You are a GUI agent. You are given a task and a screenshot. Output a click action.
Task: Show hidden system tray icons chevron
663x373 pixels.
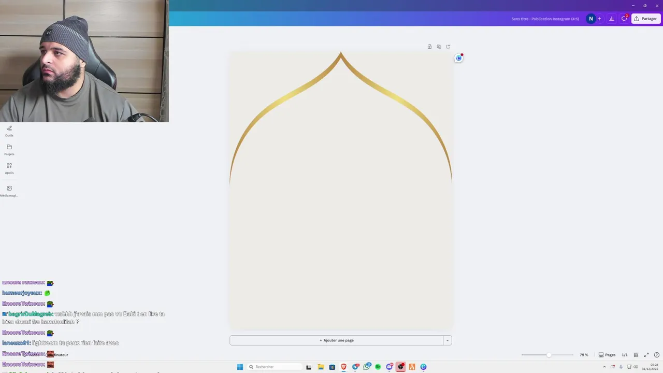coord(604,367)
